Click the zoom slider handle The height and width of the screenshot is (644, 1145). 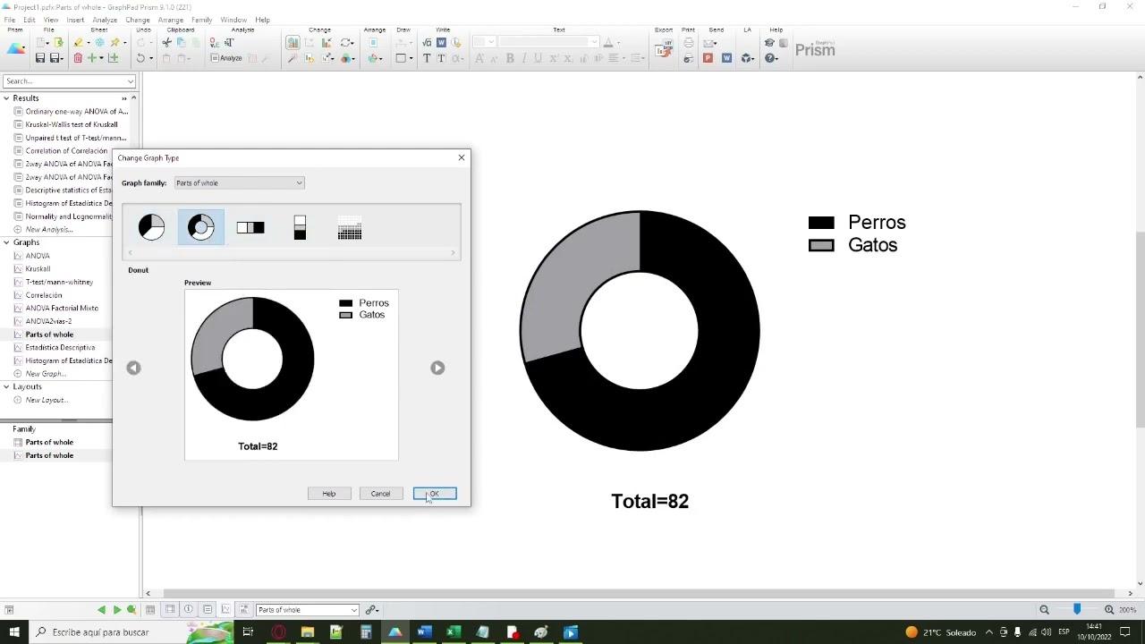point(1077,610)
